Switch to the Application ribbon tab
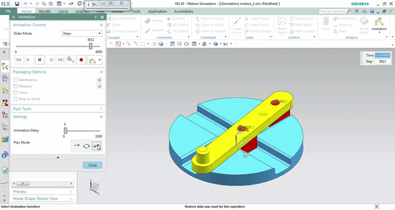The height and width of the screenshot is (210, 395). [x=157, y=11]
